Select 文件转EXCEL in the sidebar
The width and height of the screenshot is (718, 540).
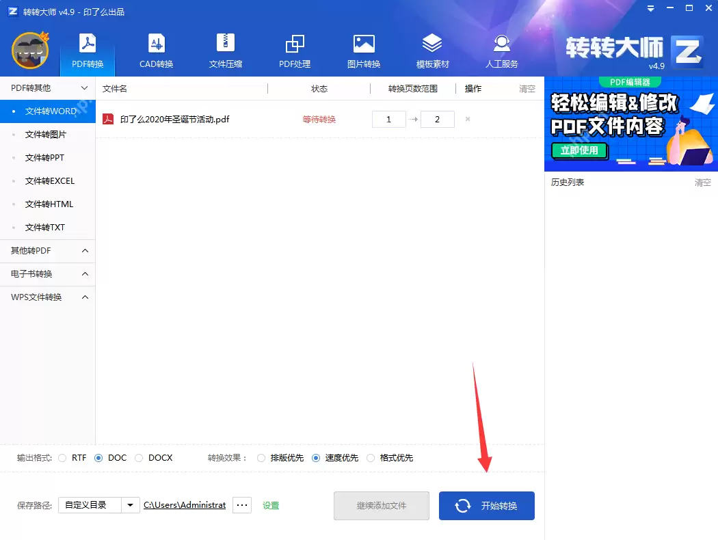click(48, 180)
